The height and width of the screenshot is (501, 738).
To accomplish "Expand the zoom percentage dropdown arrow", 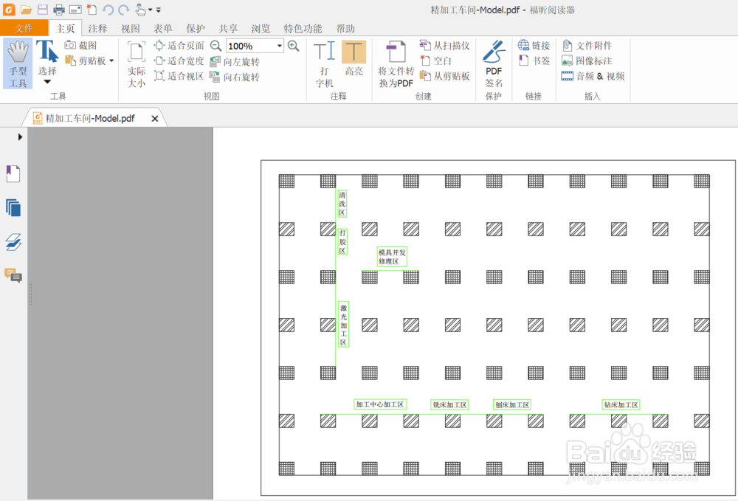I will tap(279, 46).
